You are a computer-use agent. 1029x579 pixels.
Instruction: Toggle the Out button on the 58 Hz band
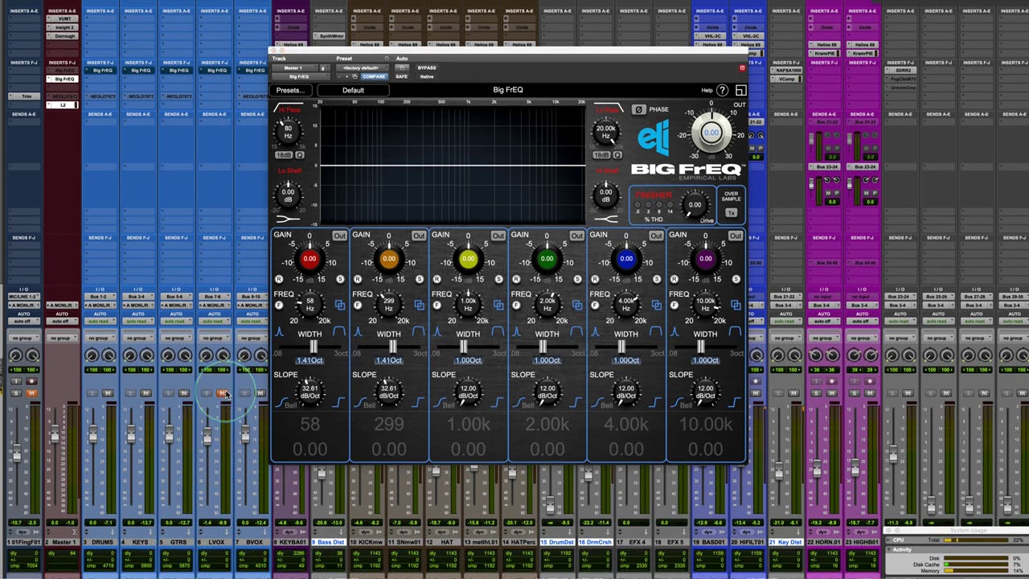(x=339, y=236)
